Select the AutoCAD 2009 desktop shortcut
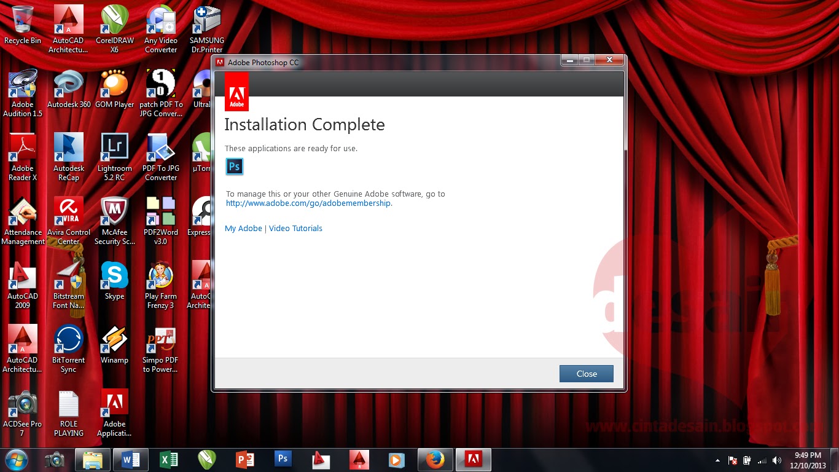 23,285
